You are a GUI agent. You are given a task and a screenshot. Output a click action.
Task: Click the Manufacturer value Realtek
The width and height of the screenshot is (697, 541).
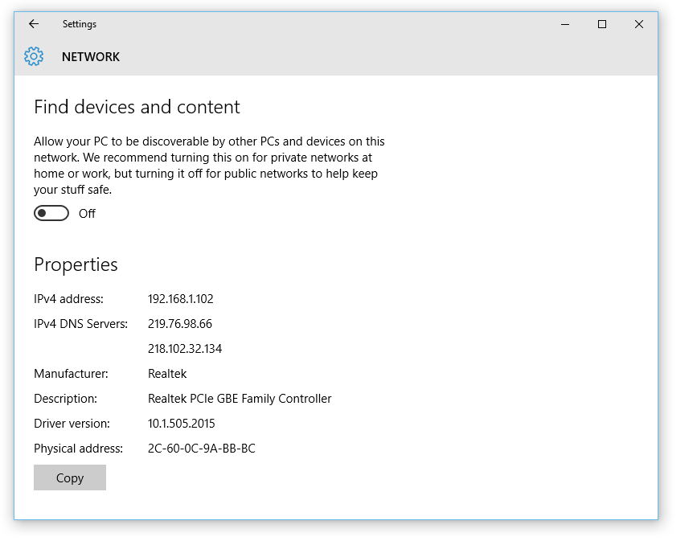(167, 373)
